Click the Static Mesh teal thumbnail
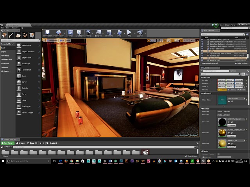250x187 pixels. pyautogui.click(x=222, y=100)
